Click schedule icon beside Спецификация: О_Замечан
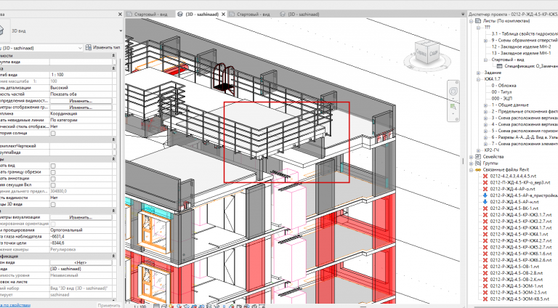This screenshot has height=308, width=558. pos(499,66)
